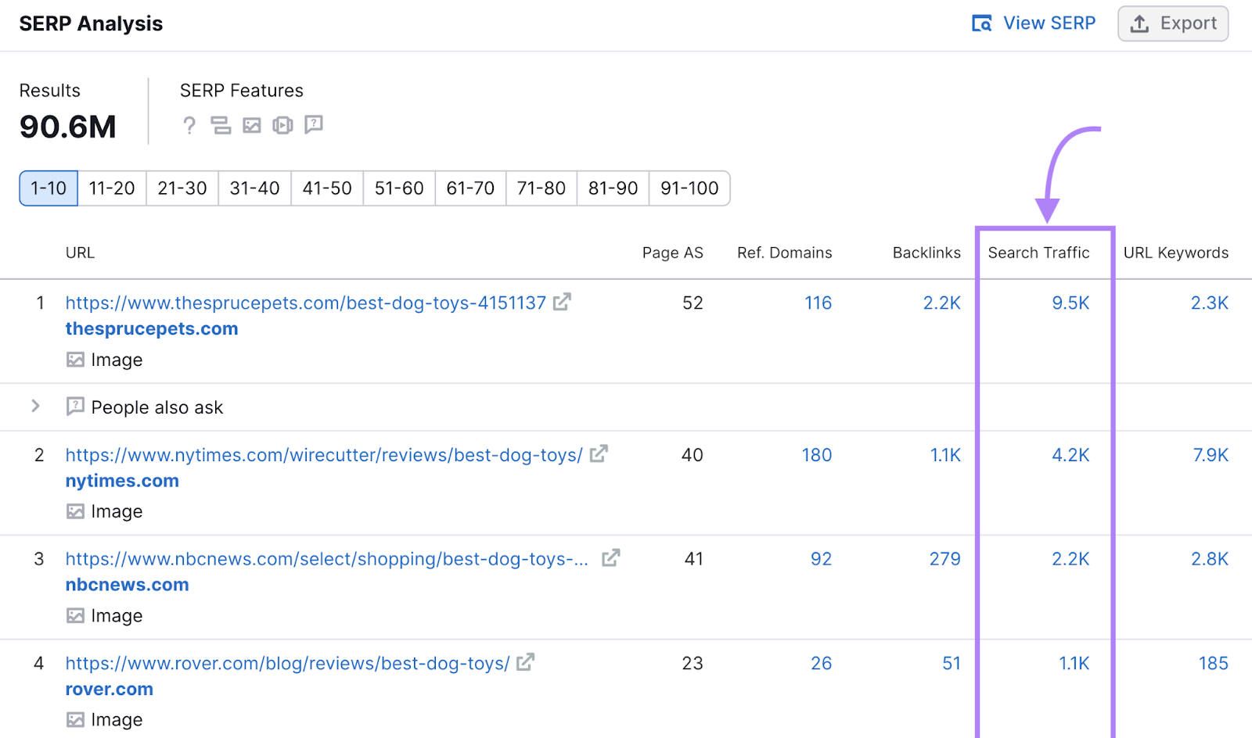The image size is (1252, 738).
Task: Open View SERP
Action: [x=1049, y=23]
